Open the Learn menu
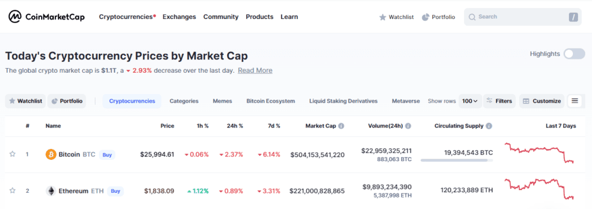This screenshot has height=209, width=592. pos(289,17)
